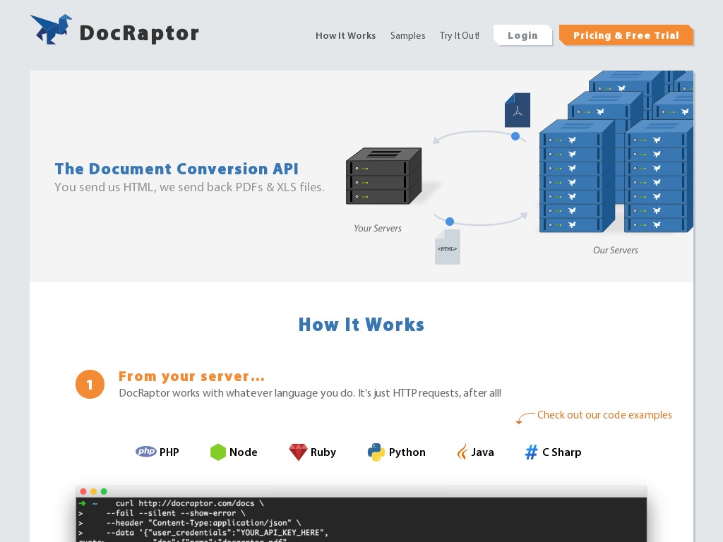Click the Content-Type header terminal line
The width and height of the screenshot is (723, 542).
[x=203, y=523]
